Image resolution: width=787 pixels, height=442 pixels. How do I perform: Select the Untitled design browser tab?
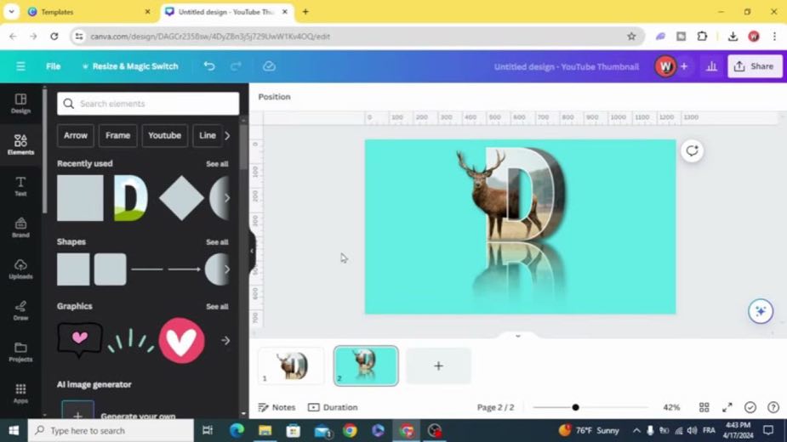(x=227, y=12)
